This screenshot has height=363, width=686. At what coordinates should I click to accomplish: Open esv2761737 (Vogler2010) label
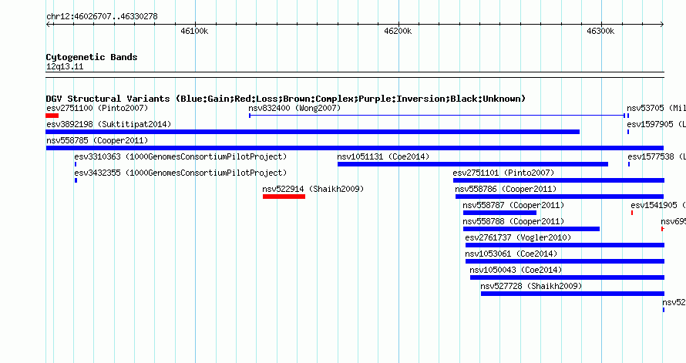(x=518, y=237)
